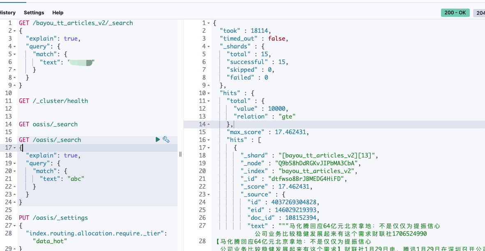Open the Settings menu item

click(34, 13)
